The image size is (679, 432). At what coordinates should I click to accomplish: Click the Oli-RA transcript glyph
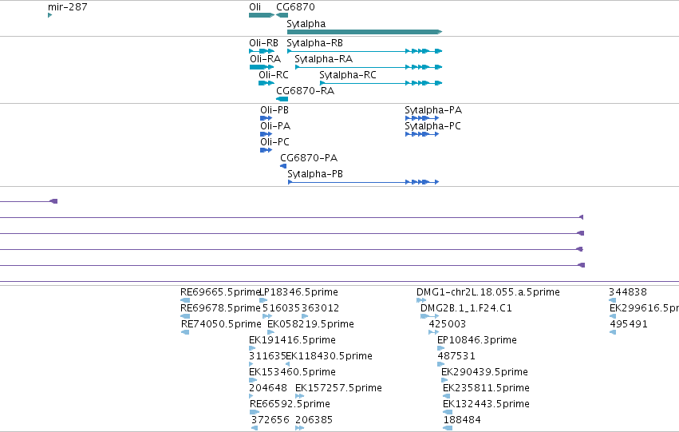[x=262, y=67]
